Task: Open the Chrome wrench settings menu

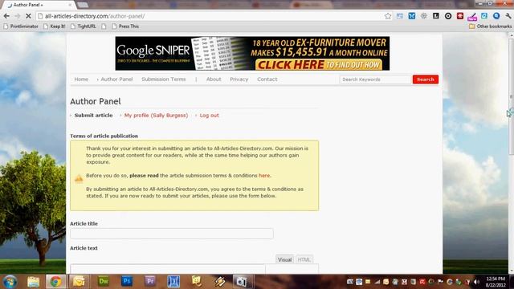Action: (x=508, y=16)
